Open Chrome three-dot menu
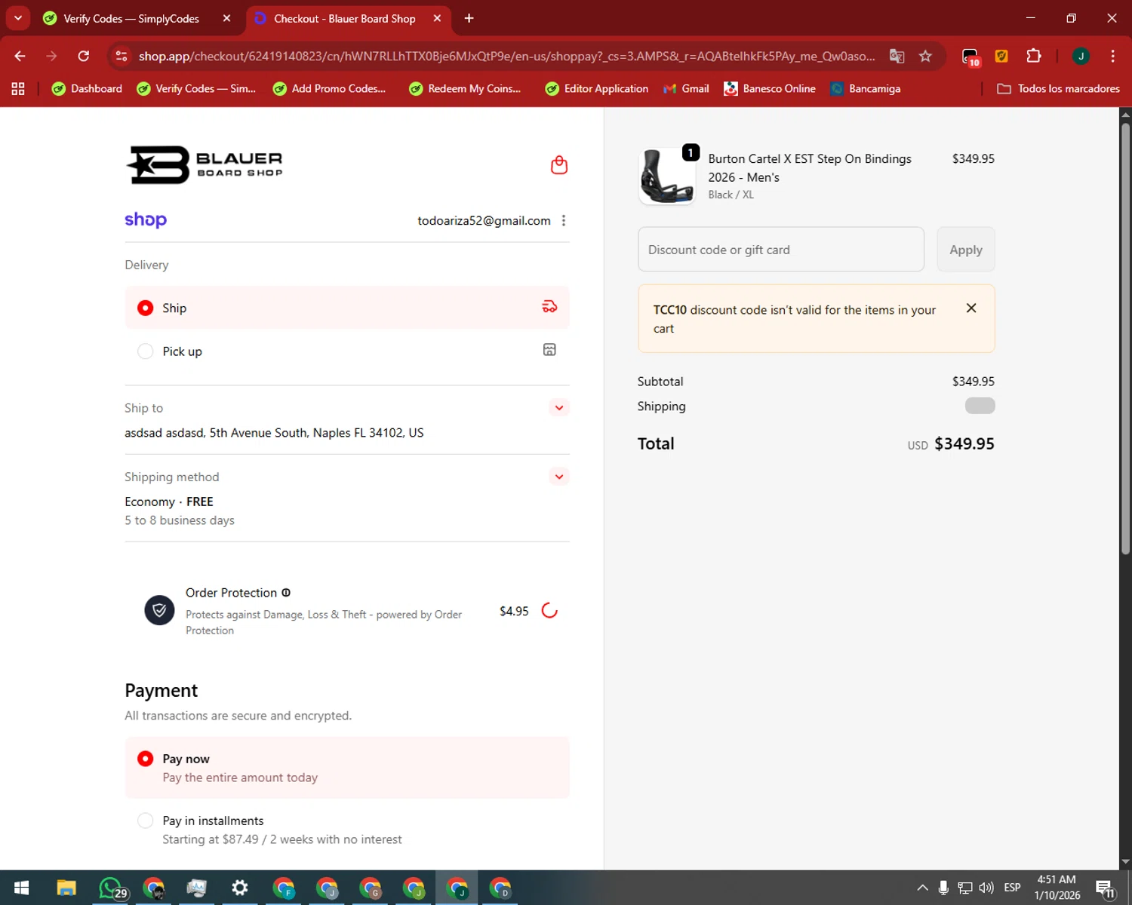The height and width of the screenshot is (905, 1132). [1112, 56]
